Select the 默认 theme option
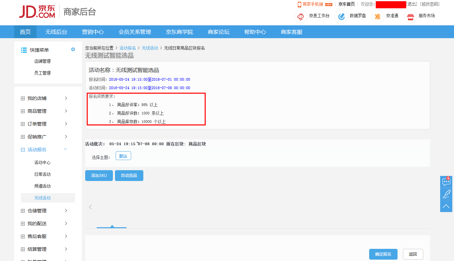Image resolution: width=454 pixels, height=261 pixels. click(123, 156)
